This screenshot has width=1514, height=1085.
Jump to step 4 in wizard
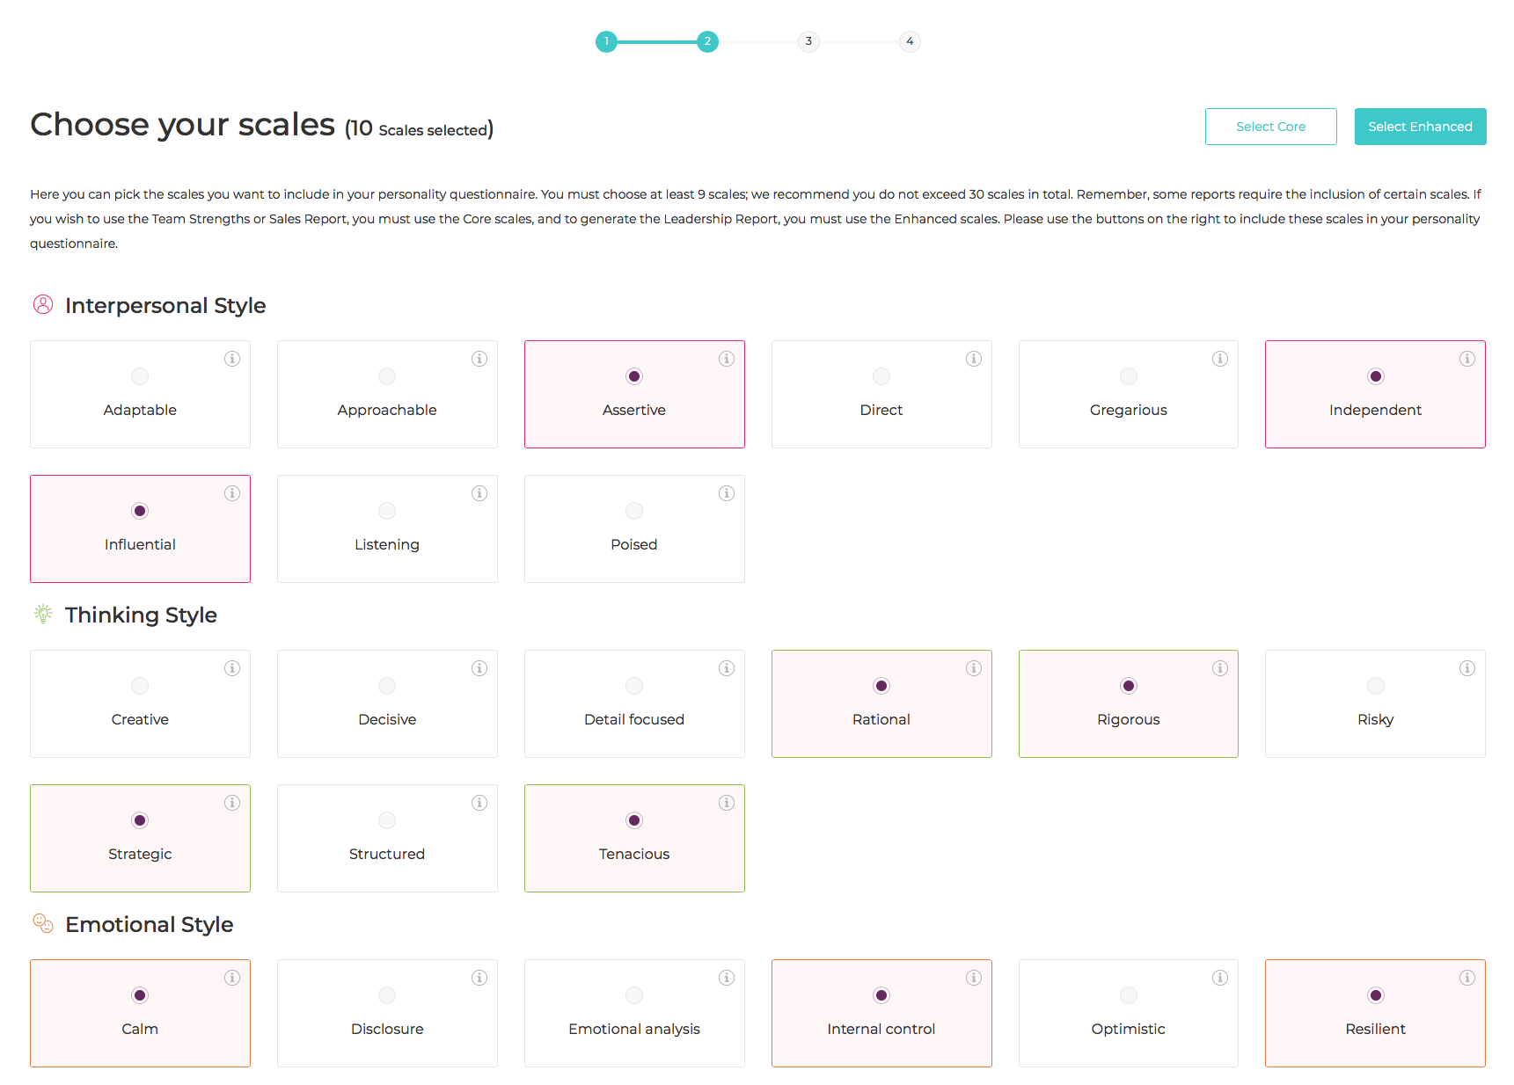tap(910, 41)
